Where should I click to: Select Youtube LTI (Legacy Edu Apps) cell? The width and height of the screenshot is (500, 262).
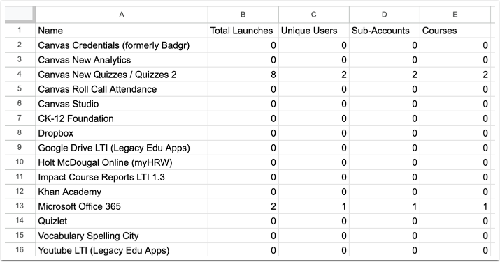(122, 250)
